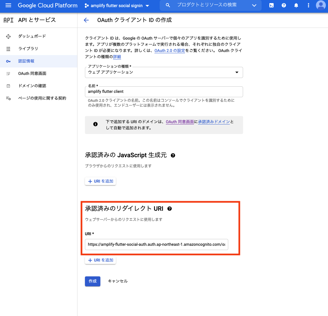Open the hamburger navigation menu
Viewport: 328px width, 316px height.
(8, 6)
